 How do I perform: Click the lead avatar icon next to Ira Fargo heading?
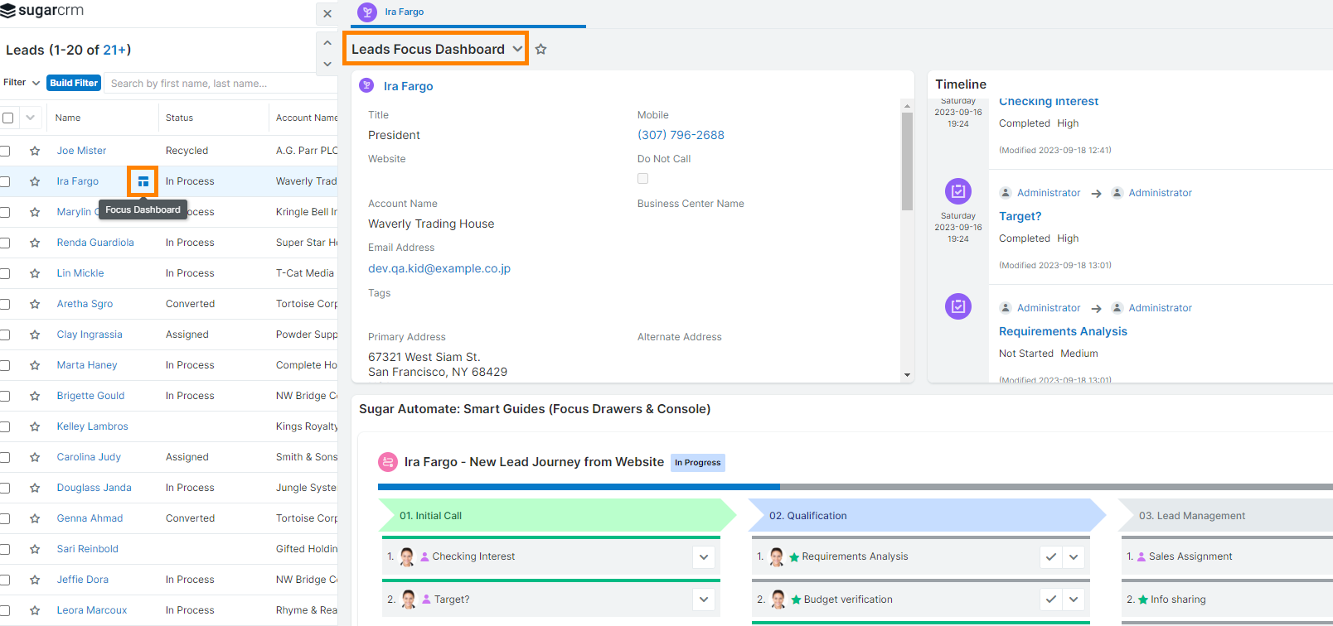367,85
